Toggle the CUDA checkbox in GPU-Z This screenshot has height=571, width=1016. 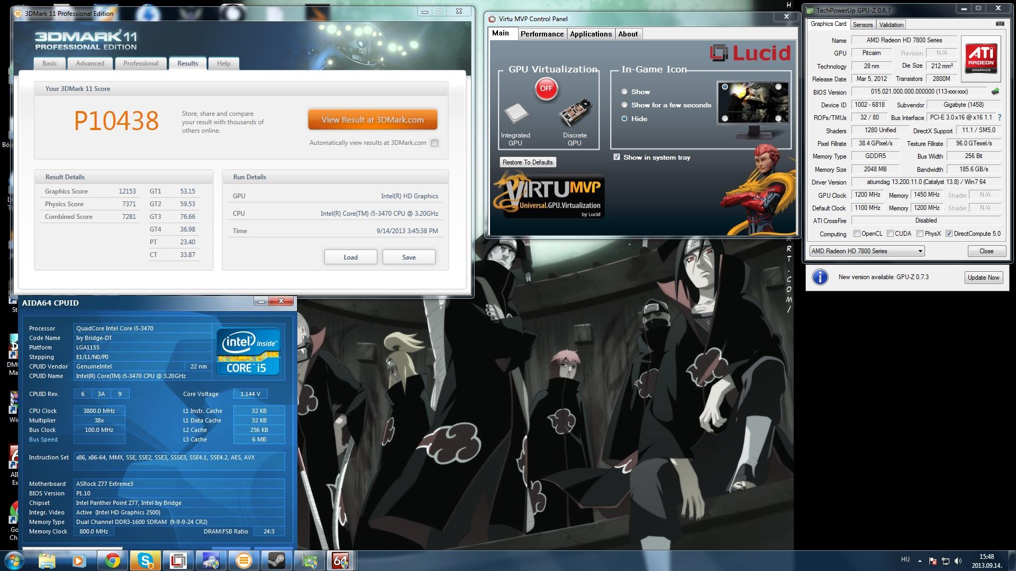tap(890, 233)
